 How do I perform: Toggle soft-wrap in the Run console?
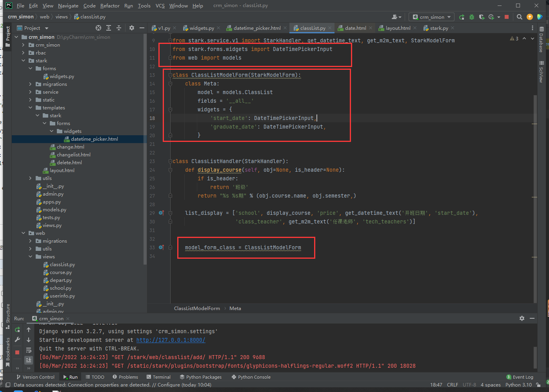click(29, 350)
